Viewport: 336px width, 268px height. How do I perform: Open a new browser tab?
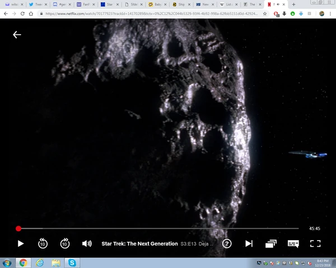click(x=293, y=4)
